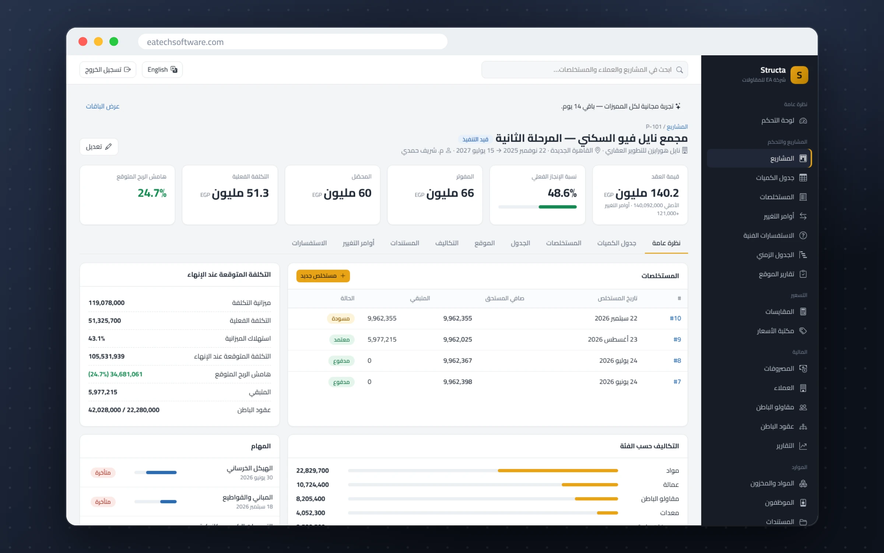
Task: Switch to the الاستفسارات tab
Action: tap(309, 243)
